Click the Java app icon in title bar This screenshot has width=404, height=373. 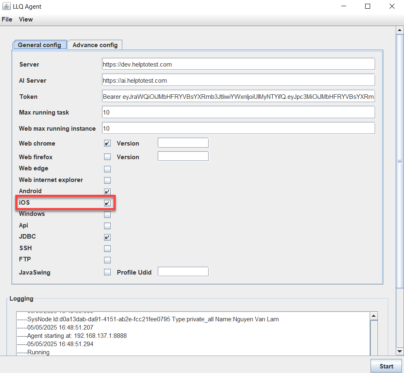tap(6, 7)
